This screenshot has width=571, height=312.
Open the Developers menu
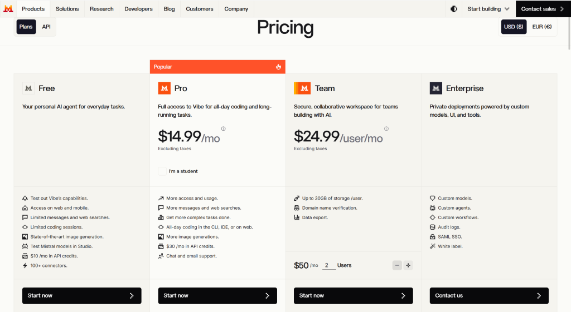coord(138,9)
